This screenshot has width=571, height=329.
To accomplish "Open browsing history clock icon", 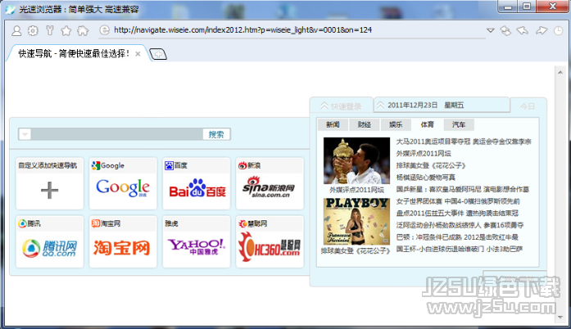I will click(558, 30).
